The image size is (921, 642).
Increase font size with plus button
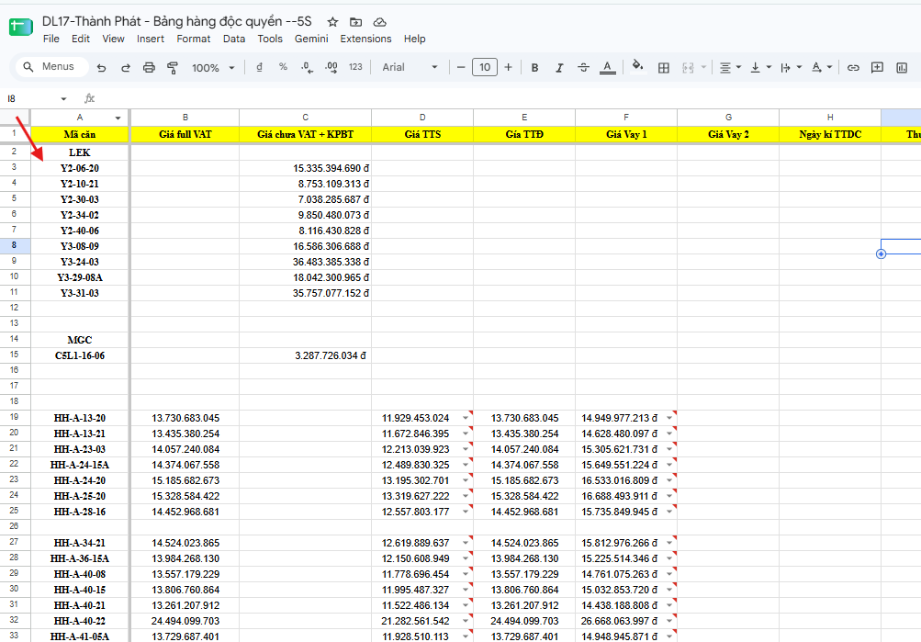tap(508, 67)
